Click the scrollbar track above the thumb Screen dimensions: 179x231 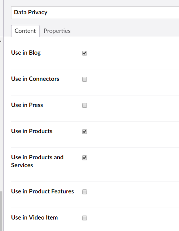click(1, 116)
